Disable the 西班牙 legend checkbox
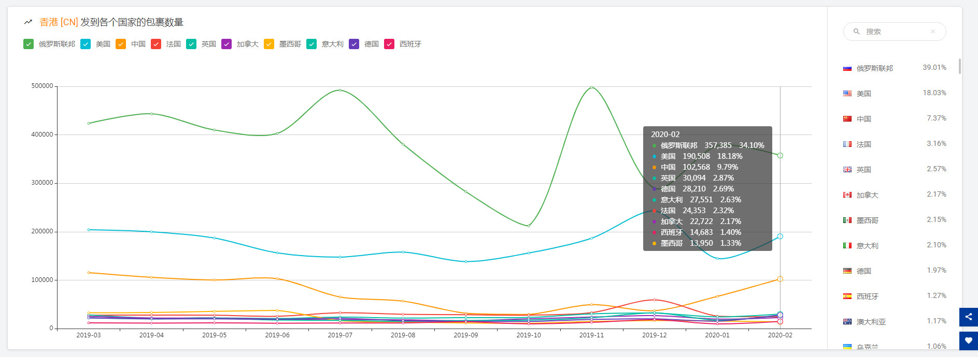 [x=389, y=44]
